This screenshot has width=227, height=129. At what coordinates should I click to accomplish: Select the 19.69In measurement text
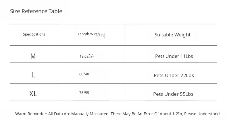tap(85, 56)
